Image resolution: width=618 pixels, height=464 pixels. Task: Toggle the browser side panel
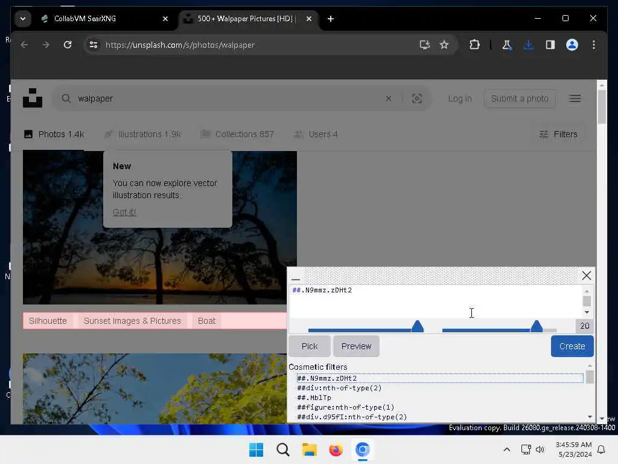(x=550, y=45)
